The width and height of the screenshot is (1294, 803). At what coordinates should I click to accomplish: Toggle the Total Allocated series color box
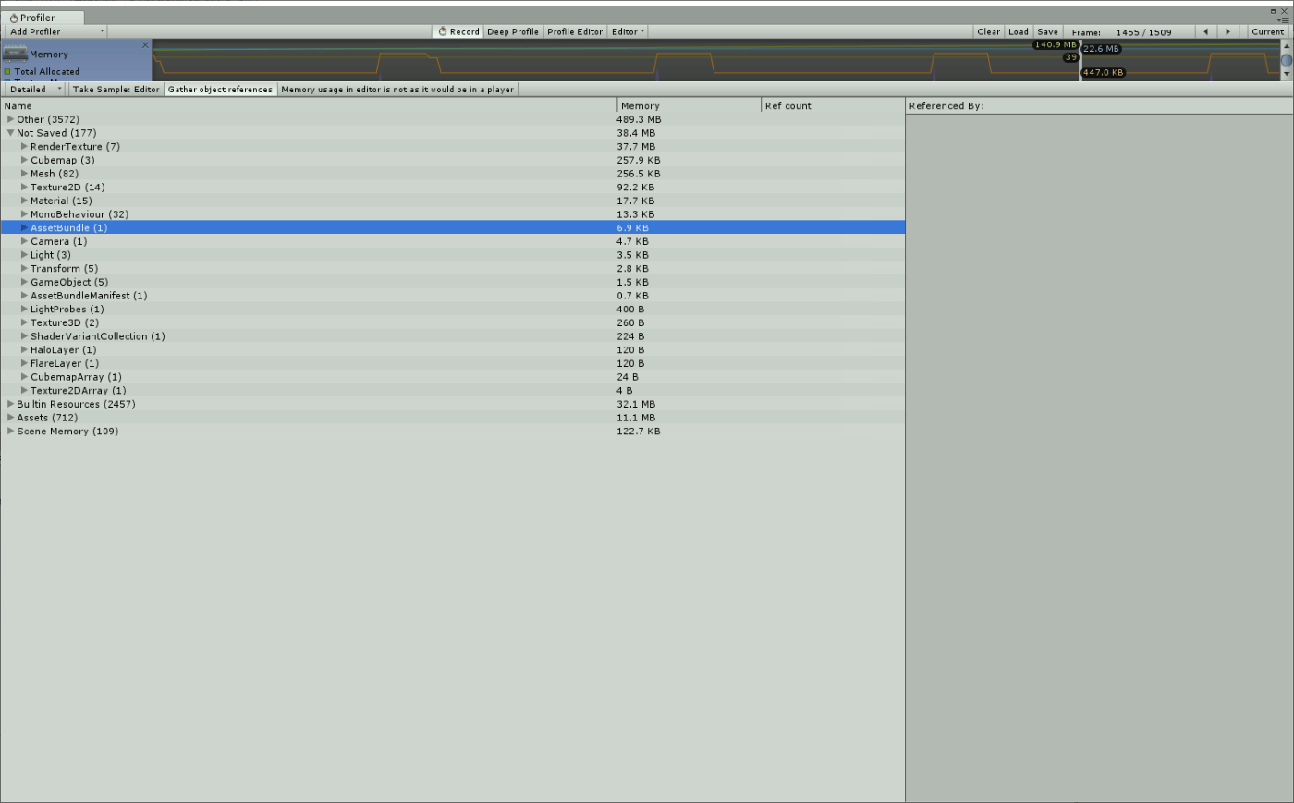(x=7, y=71)
